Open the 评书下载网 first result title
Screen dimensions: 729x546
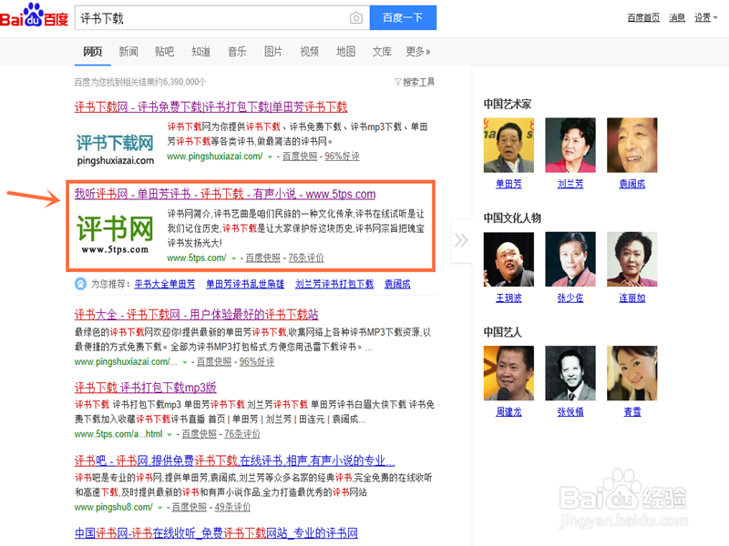click(x=210, y=106)
